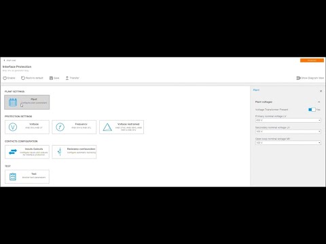The image size is (326, 244).
Task: Open the Voltage restrained protection card
Action: (x=122, y=127)
